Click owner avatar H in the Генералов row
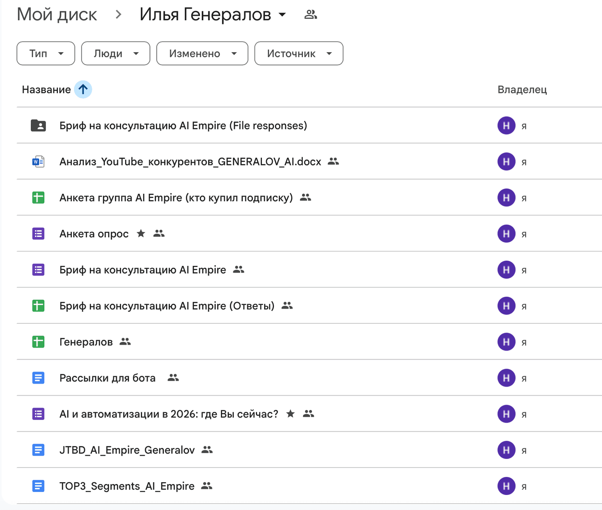Viewport: 602px width, 510px height. click(x=506, y=342)
